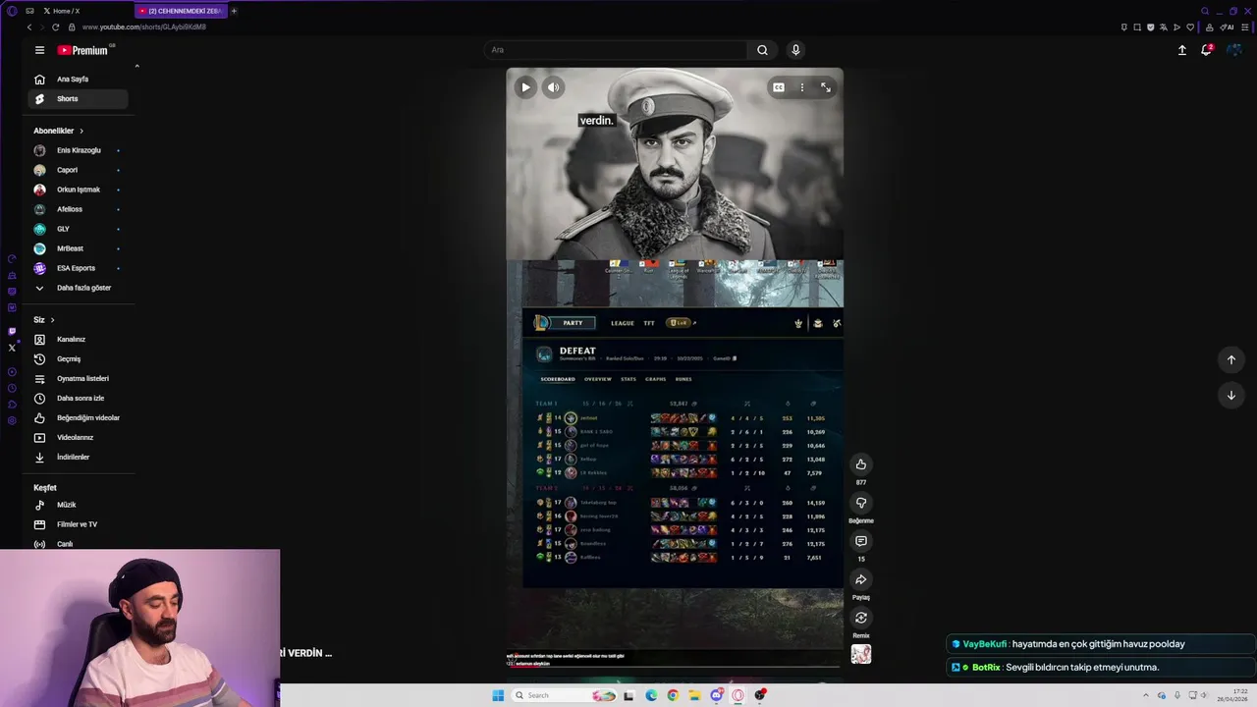This screenshot has height=707, width=1257.
Task: Open comments on the Short
Action: pyautogui.click(x=861, y=541)
